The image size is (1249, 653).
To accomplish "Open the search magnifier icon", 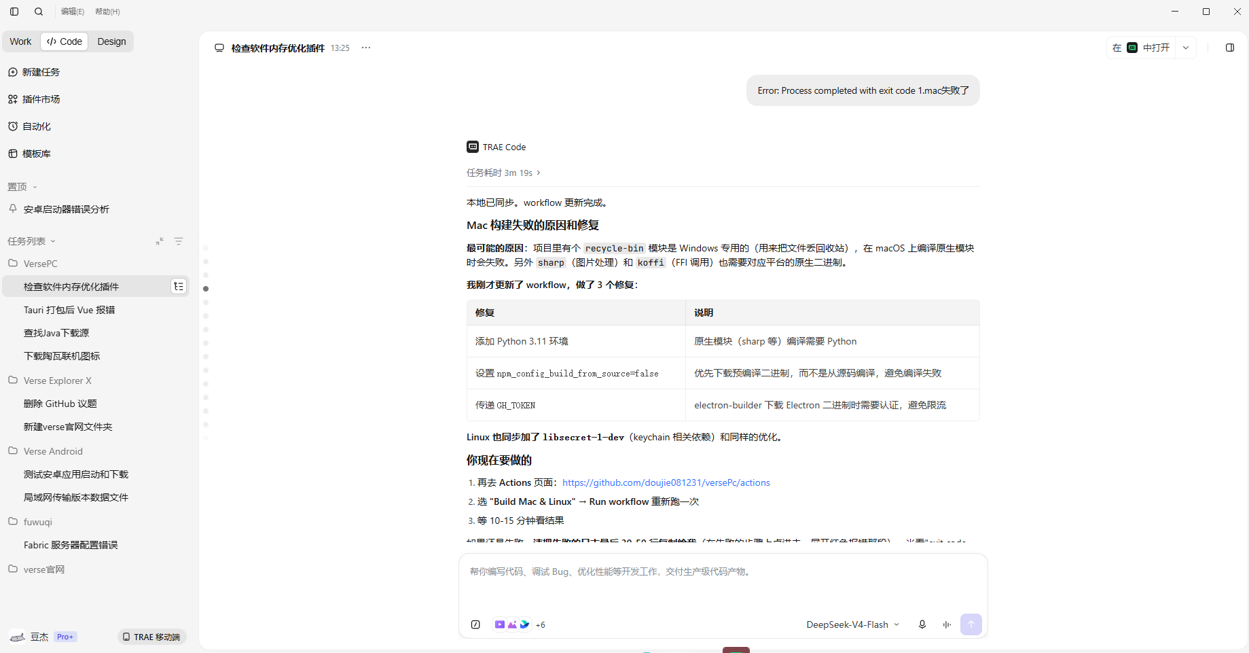I will [x=39, y=12].
